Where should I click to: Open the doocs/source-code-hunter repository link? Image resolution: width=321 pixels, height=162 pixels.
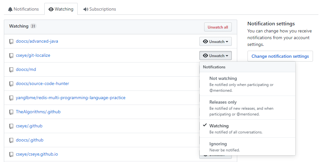42,84
